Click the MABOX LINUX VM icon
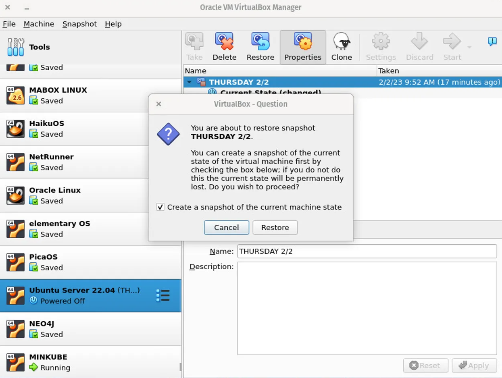This screenshot has width=502, height=378. [16, 96]
